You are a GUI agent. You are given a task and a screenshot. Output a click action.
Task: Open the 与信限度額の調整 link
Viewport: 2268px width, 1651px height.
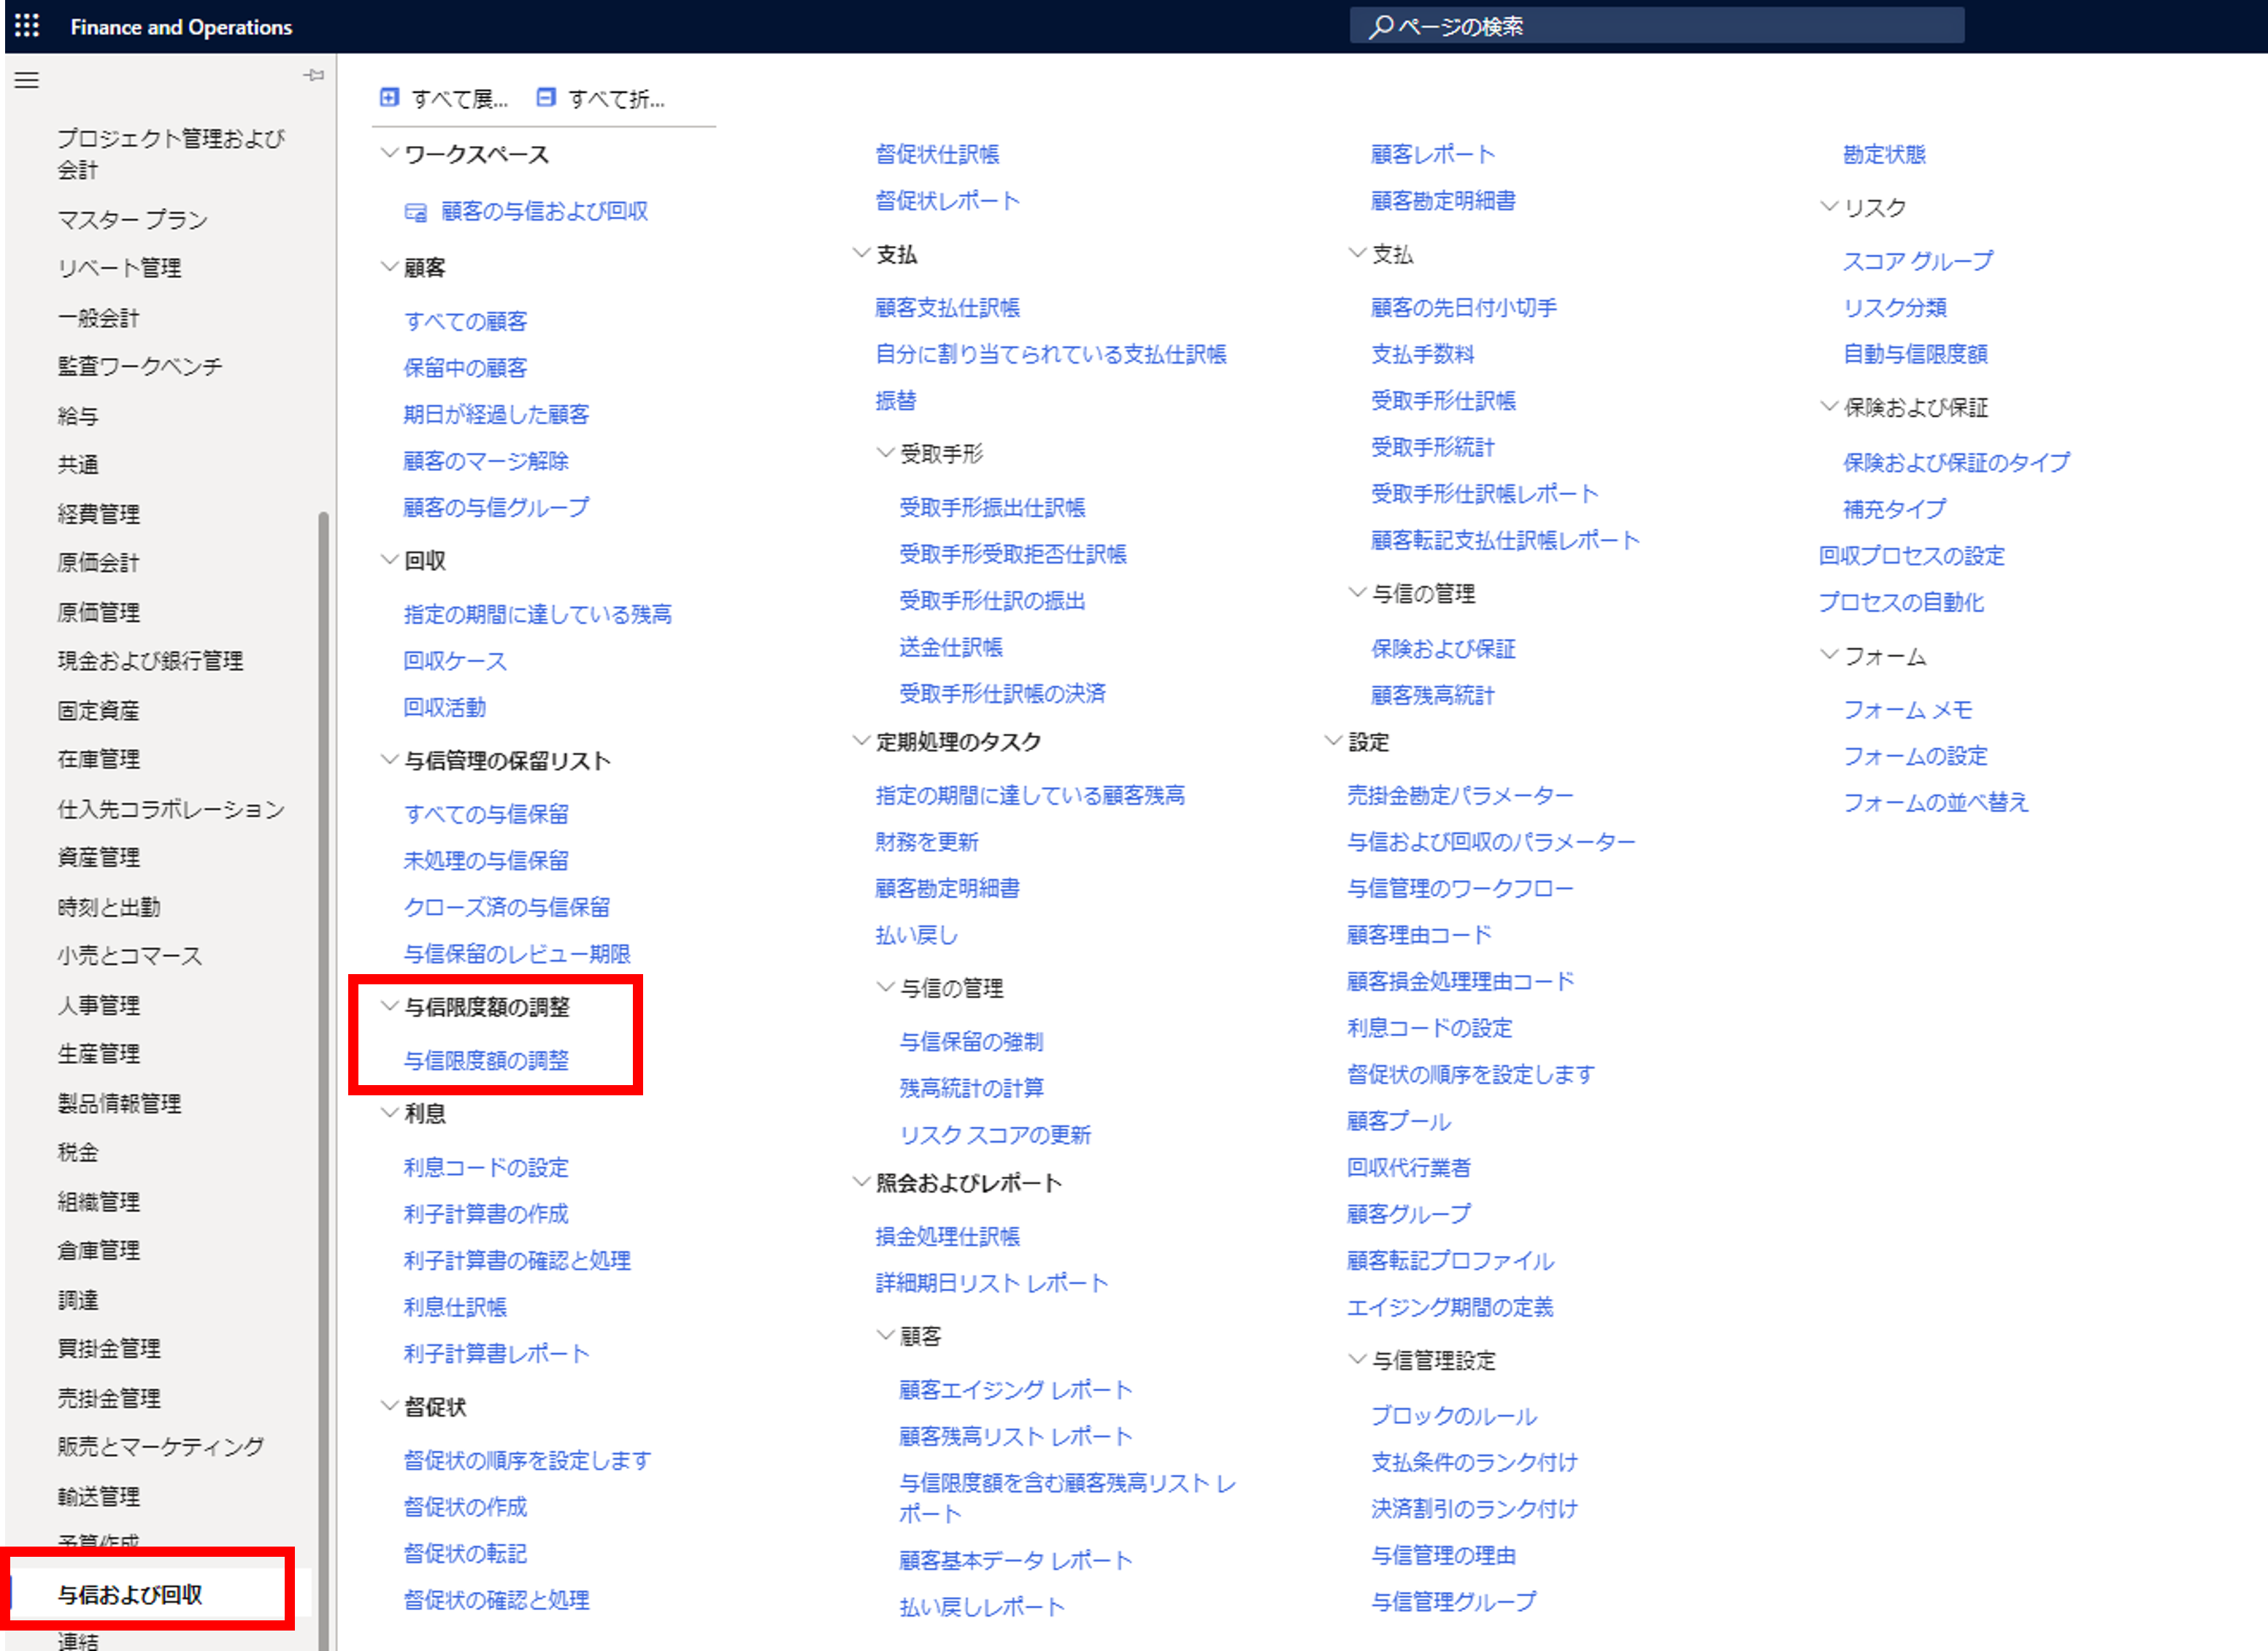486,1060
